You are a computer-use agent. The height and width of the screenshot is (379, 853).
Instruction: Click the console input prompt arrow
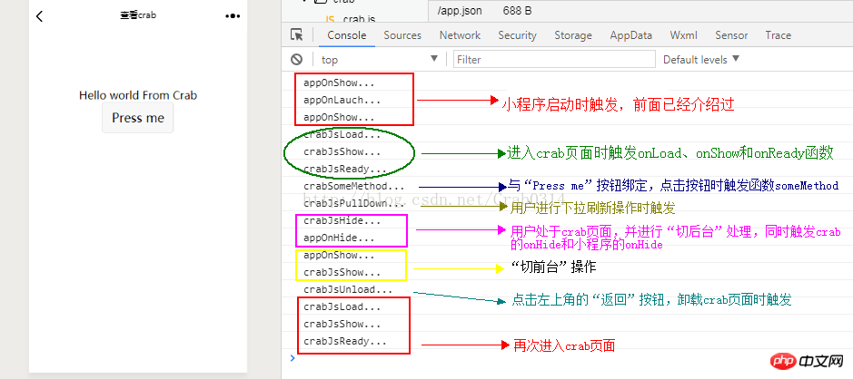tap(293, 357)
